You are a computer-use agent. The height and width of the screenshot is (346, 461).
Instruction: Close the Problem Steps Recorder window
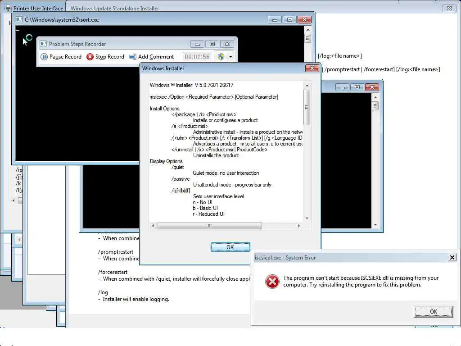point(227,44)
